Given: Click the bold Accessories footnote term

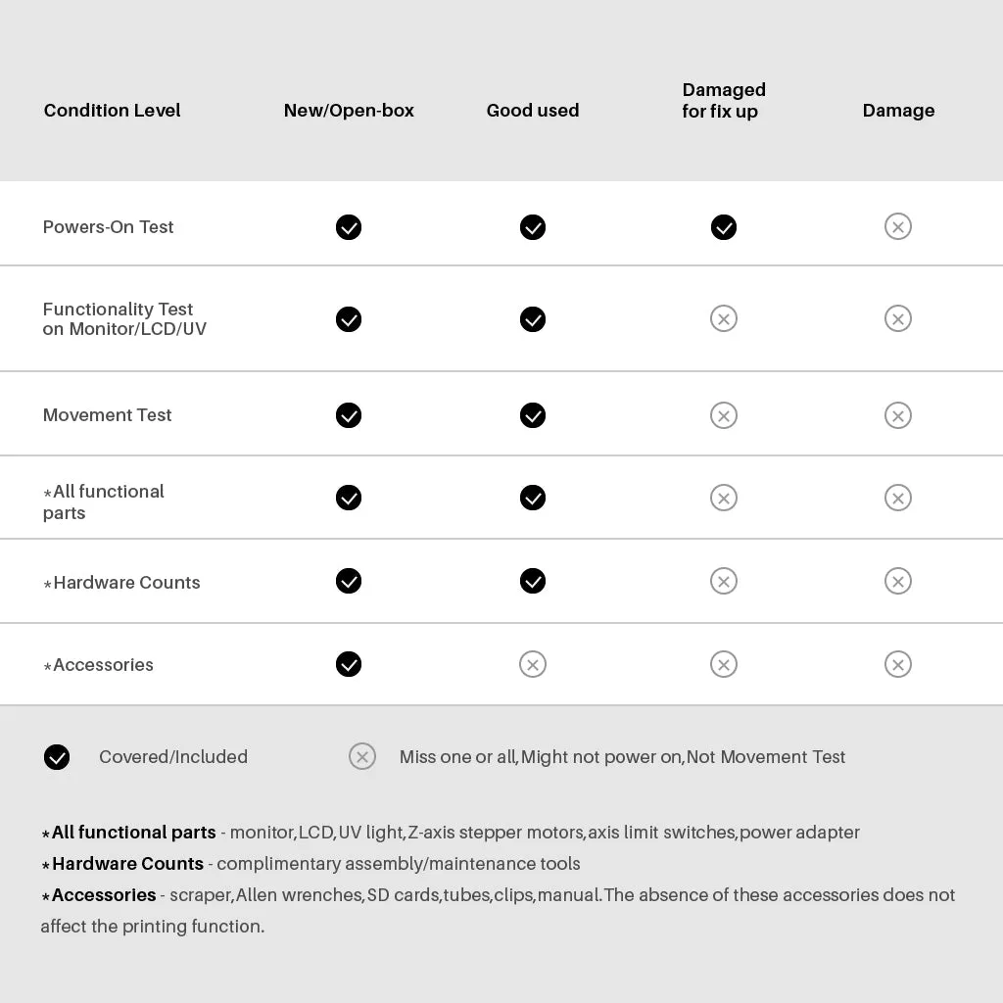Looking at the screenshot, I should click(103, 895).
